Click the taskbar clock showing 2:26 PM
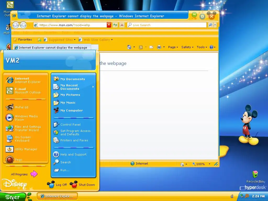Image resolution: width=268 pixels, height=201 pixels. [x=258, y=196]
